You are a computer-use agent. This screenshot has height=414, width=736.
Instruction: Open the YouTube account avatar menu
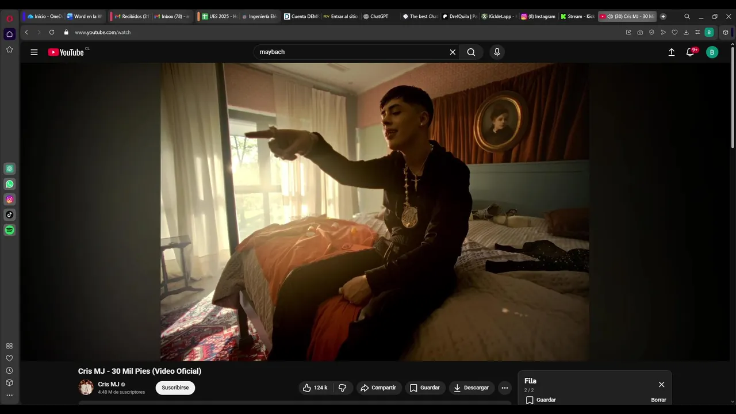coord(712,52)
